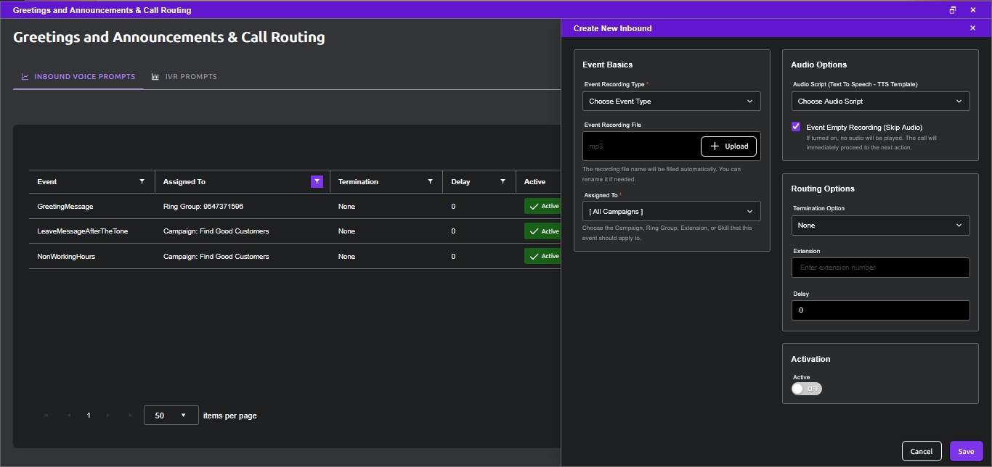Go to the next page of the table
Image resolution: width=992 pixels, height=467 pixels.
108,416
